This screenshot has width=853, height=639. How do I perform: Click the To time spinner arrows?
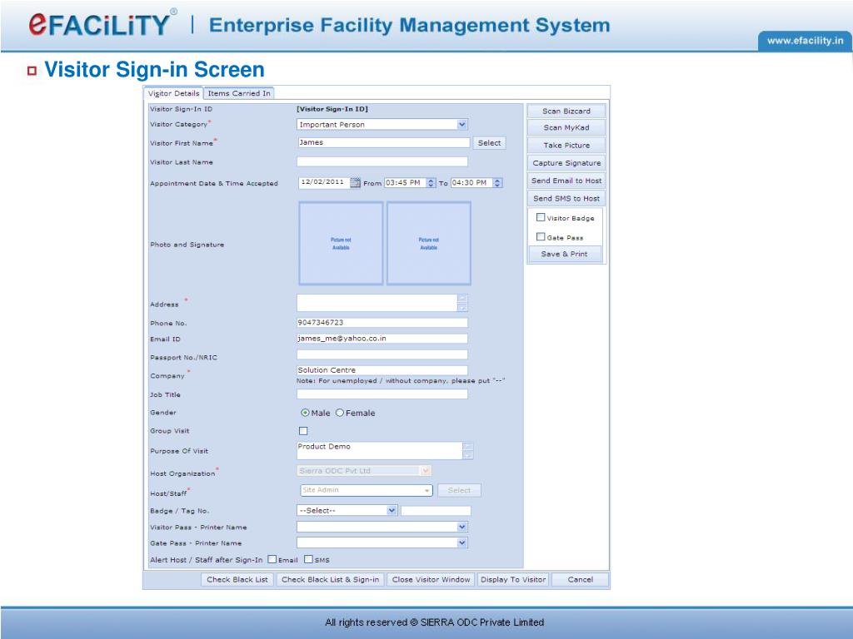[x=497, y=182]
